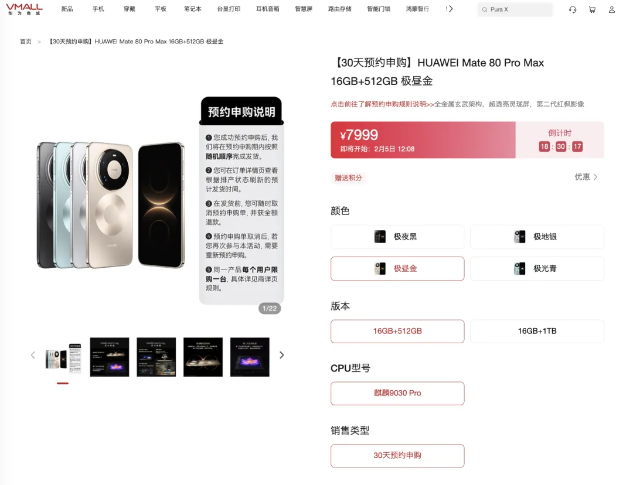This screenshot has width=633, height=485.
Task: Go to 首页 in breadcrumb
Action: [x=25, y=42]
